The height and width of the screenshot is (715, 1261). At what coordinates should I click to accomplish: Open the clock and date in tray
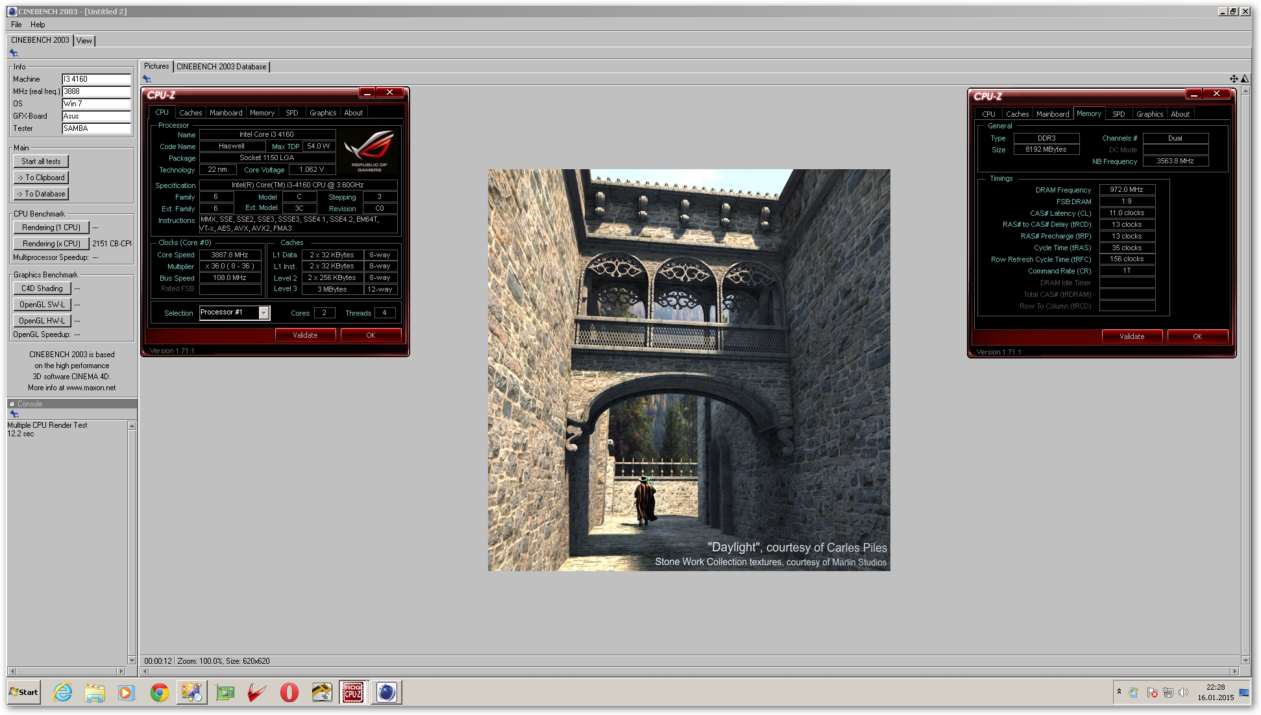[1216, 692]
